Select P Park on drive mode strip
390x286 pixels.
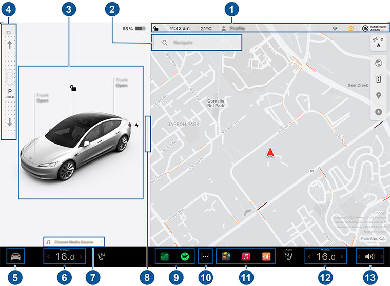coord(10,91)
